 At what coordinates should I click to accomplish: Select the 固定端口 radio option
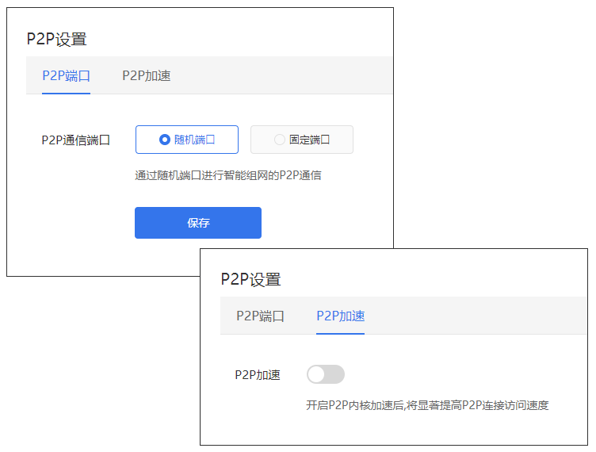click(x=302, y=140)
